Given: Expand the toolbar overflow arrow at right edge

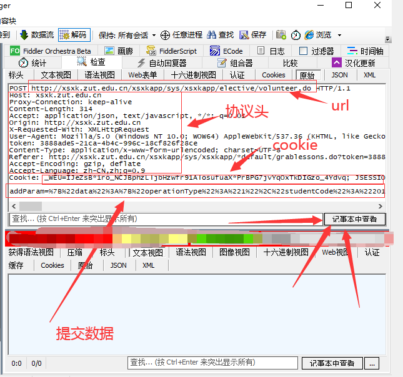Looking at the screenshot, I should [388, 39].
